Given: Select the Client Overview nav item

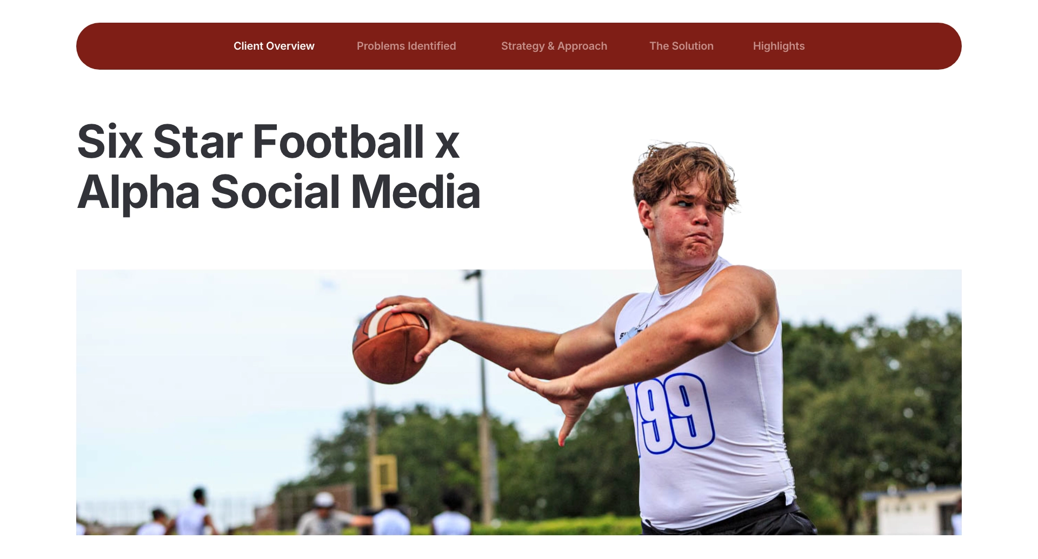Looking at the screenshot, I should [274, 46].
